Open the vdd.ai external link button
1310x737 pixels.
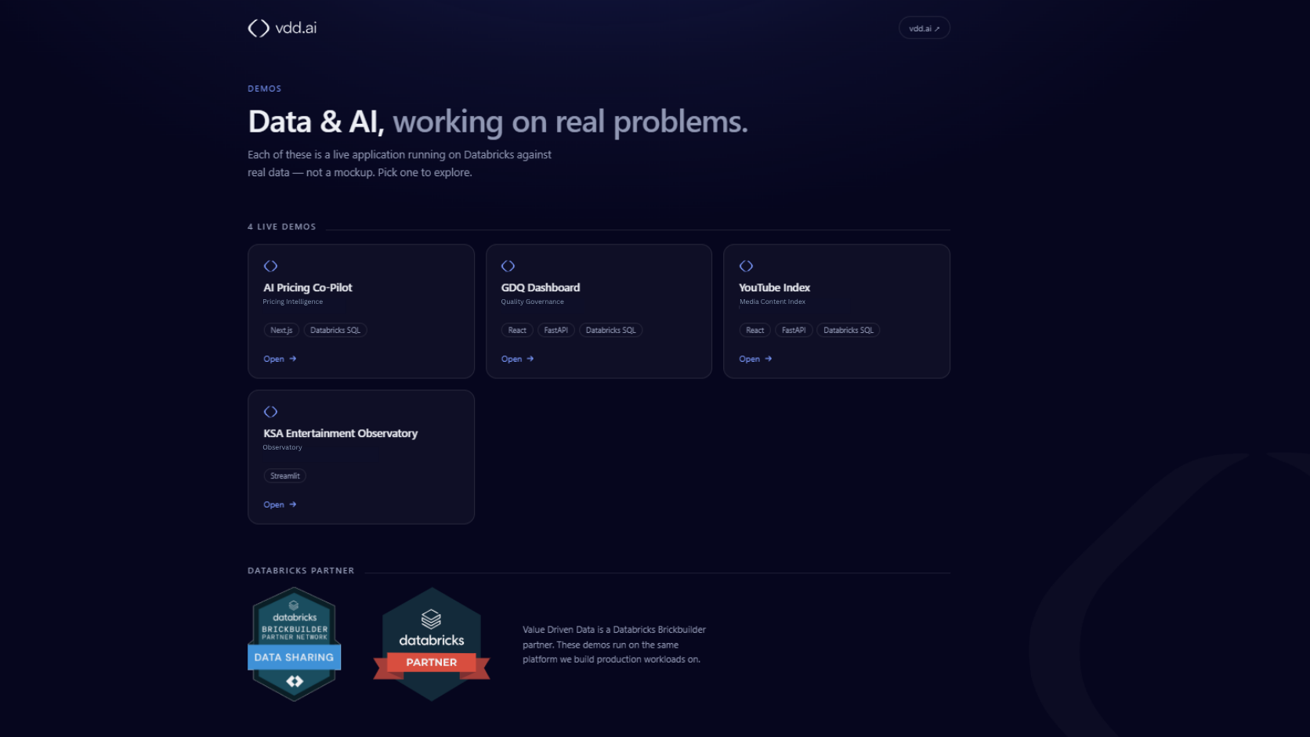pyautogui.click(x=924, y=28)
